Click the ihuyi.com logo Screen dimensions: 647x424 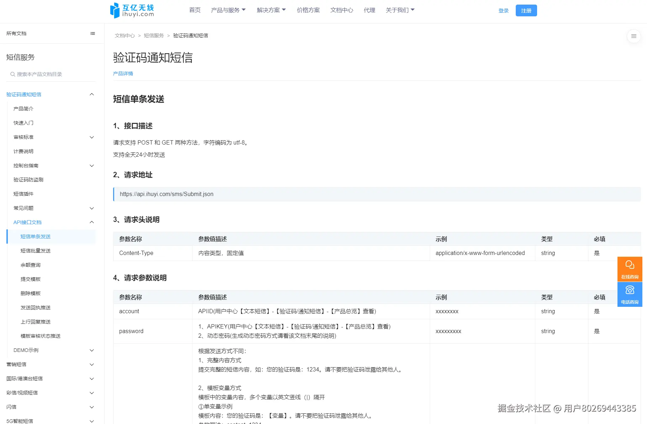tap(132, 10)
